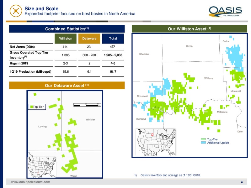Click the Williston inventory value 1,385

coord(66,55)
